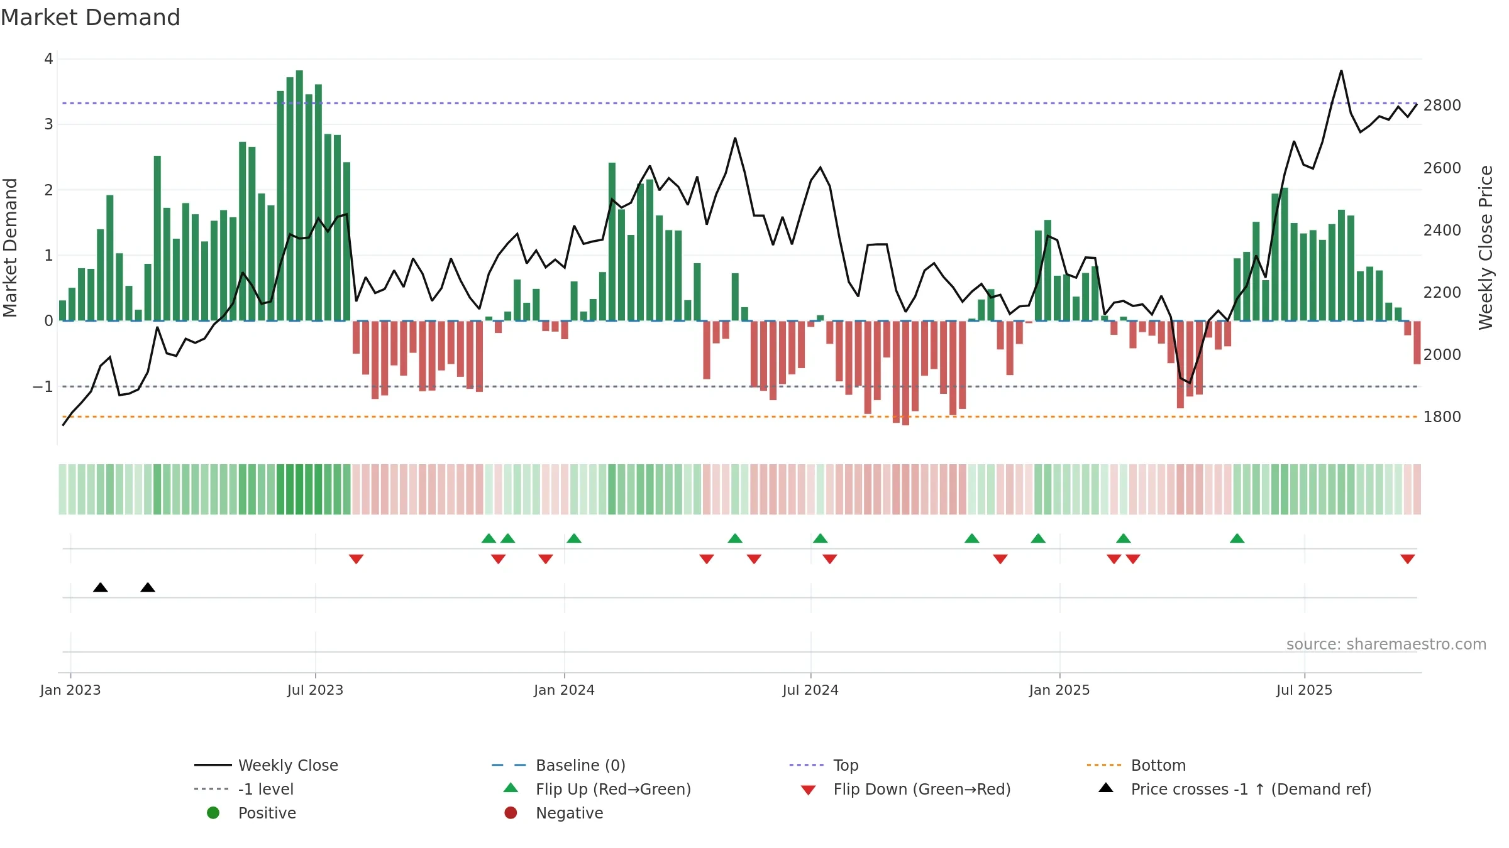
Task: Click the "Market Demand" chart title
Action: 91,18
